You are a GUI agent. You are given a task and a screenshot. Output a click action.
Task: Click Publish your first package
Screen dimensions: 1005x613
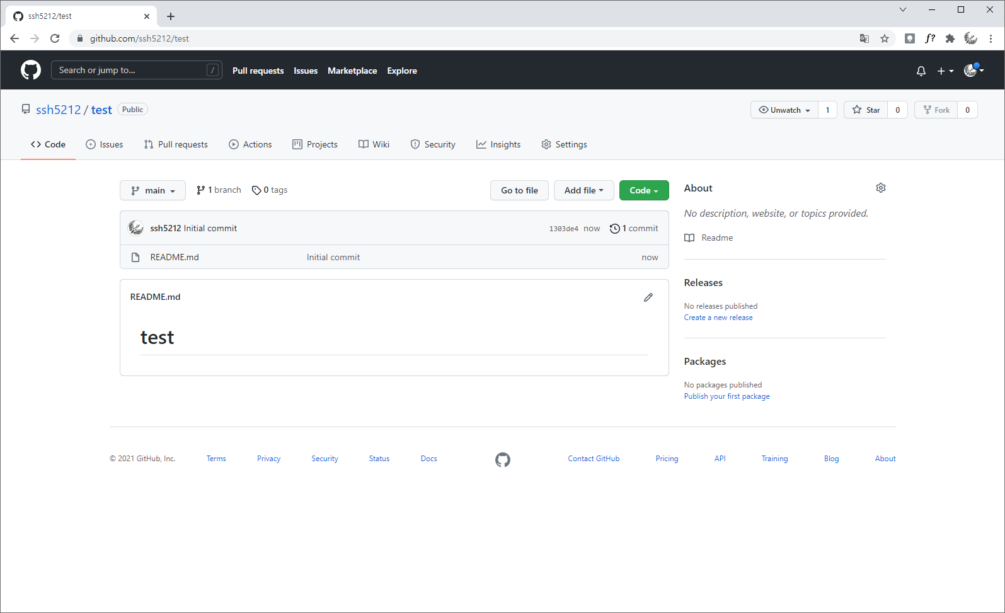[x=727, y=396]
